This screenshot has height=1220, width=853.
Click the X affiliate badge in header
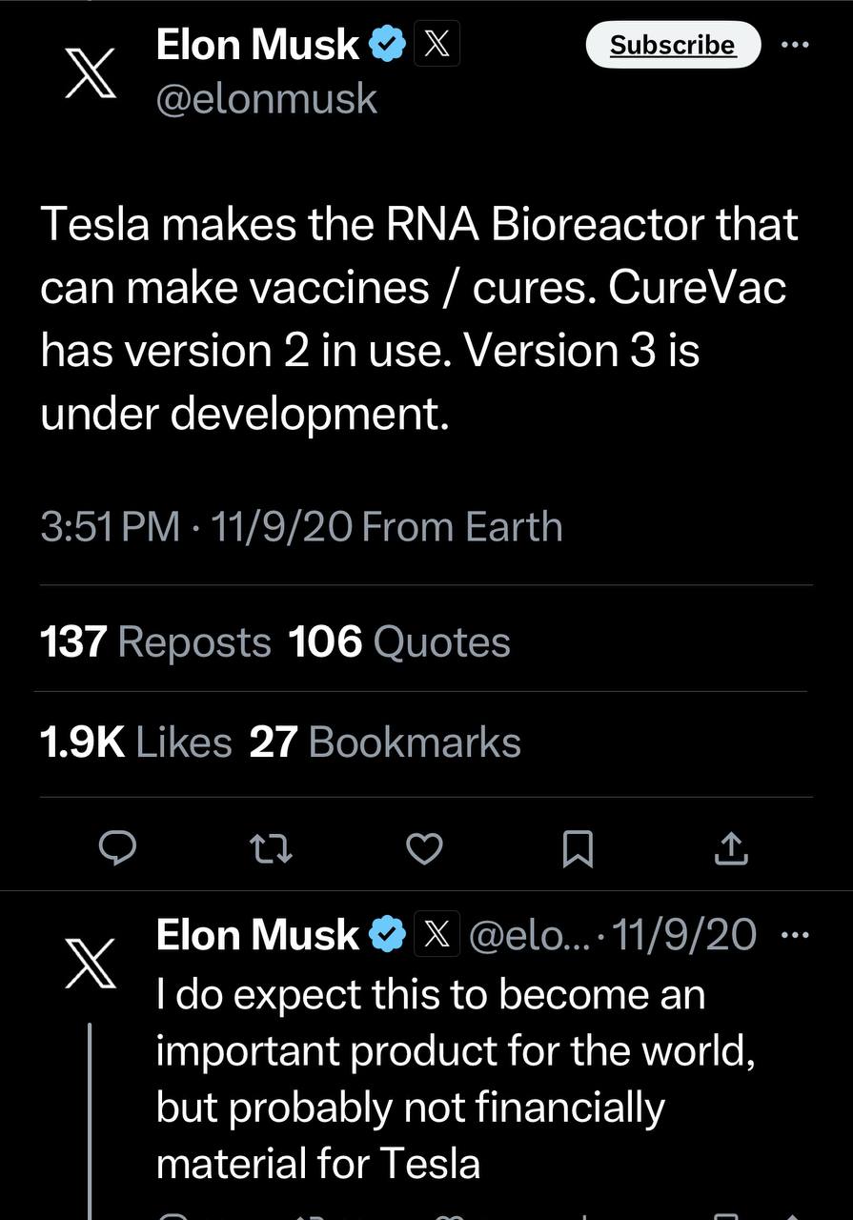(x=436, y=45)
